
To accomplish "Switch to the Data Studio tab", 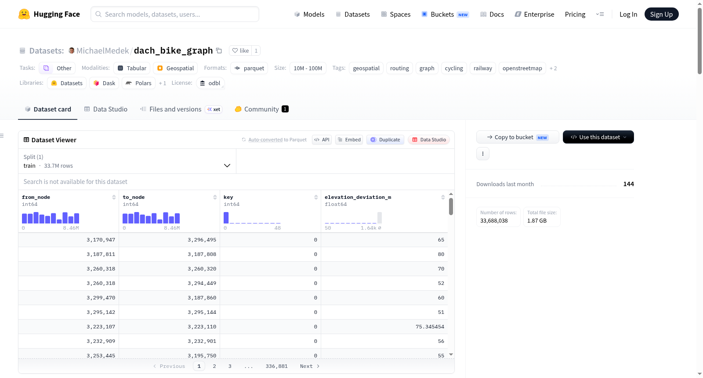I will coord(106,109).
